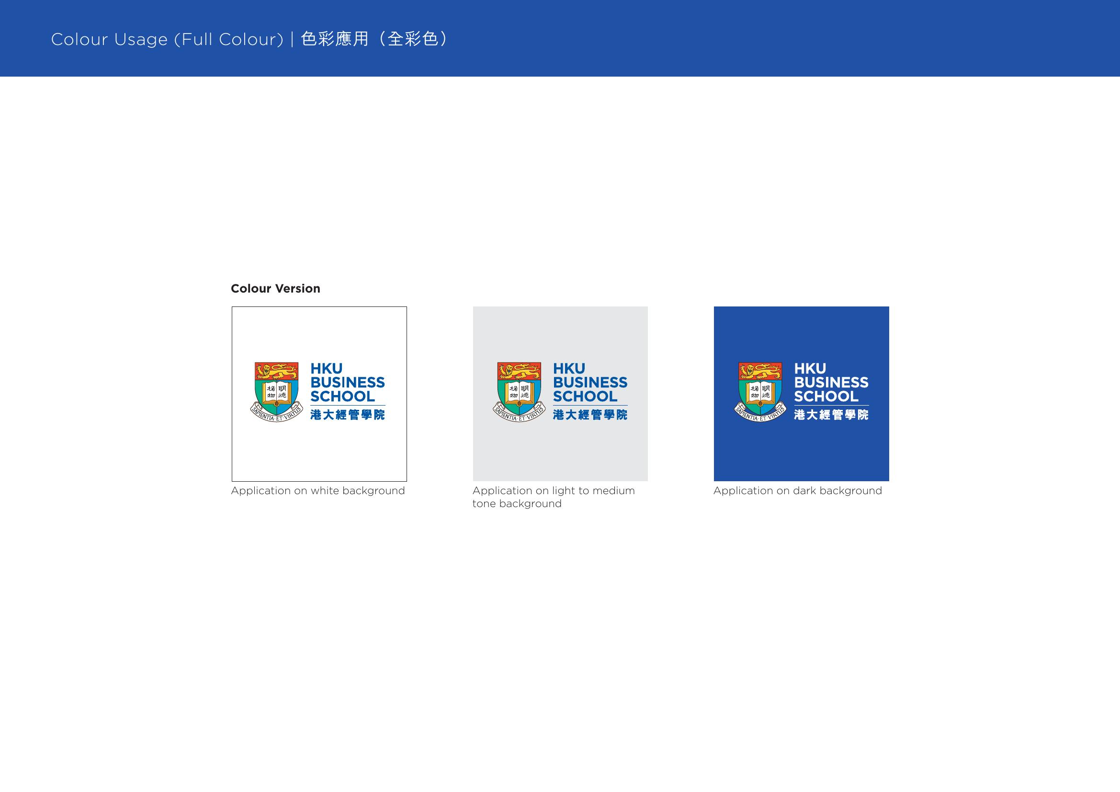Screen dimensions: 1120x792
Task: Click '港大經管學院' in the grey background sample
Action: click(x=590, y=415)
